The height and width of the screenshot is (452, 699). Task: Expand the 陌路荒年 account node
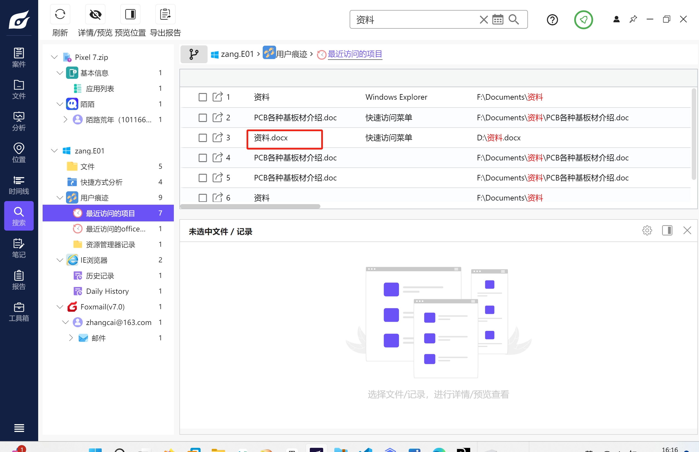(65, 119)
